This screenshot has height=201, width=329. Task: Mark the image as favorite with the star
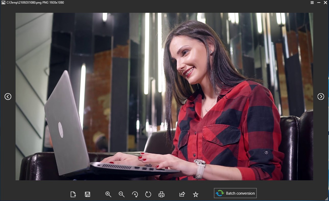[196, 194]
